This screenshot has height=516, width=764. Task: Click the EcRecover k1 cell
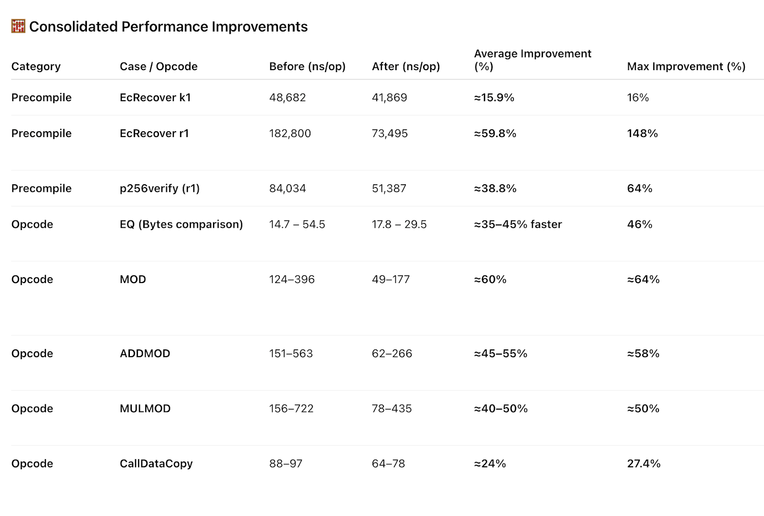click(x=155, y=97)
